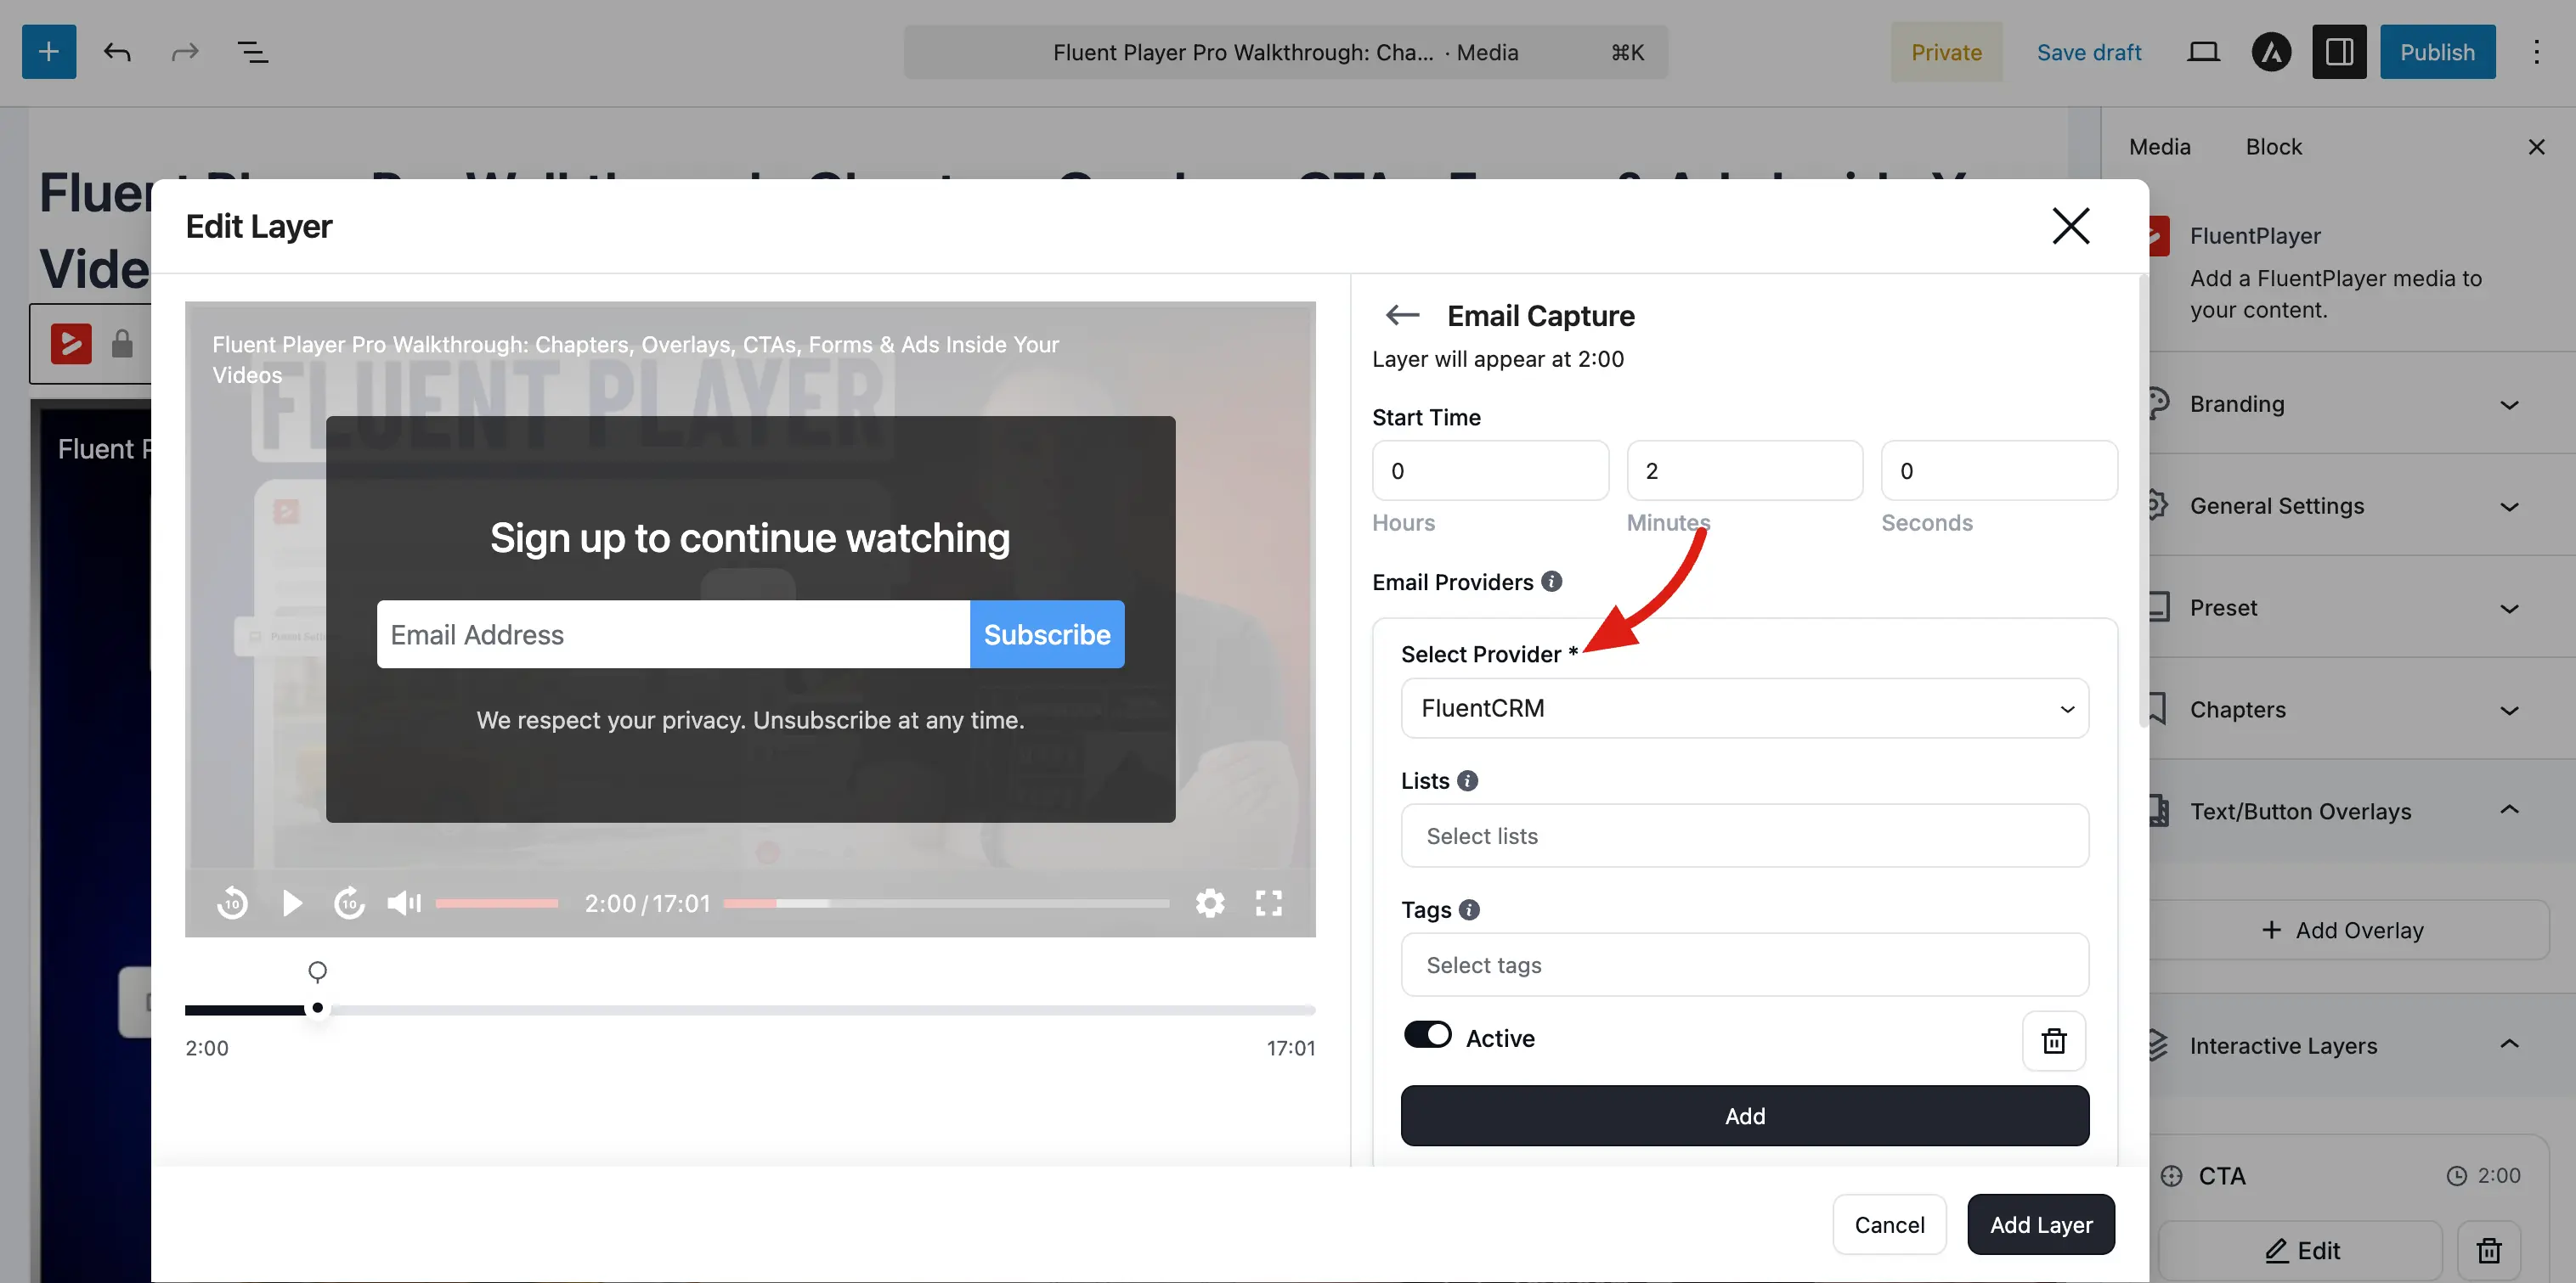
Task: Delete the CTA interactive layer
Action: [x=2488, y=1250]
